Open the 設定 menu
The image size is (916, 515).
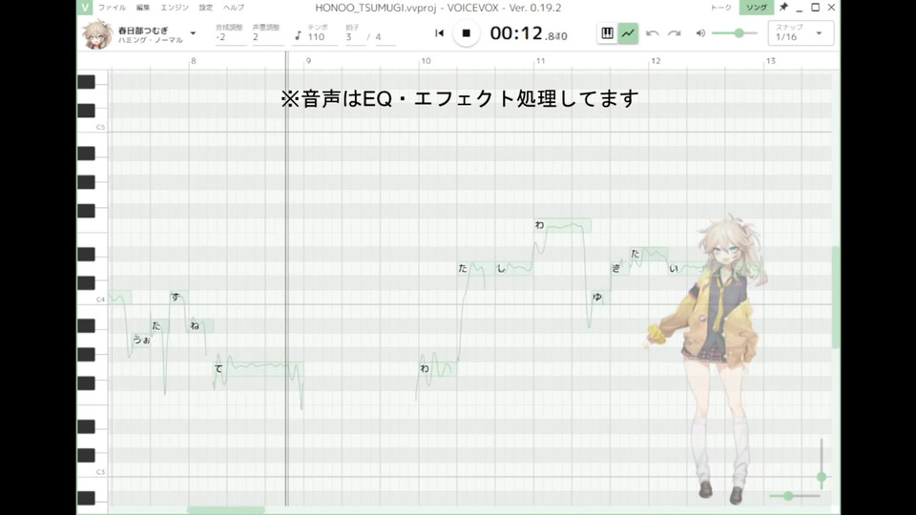(x=206, y=8)
